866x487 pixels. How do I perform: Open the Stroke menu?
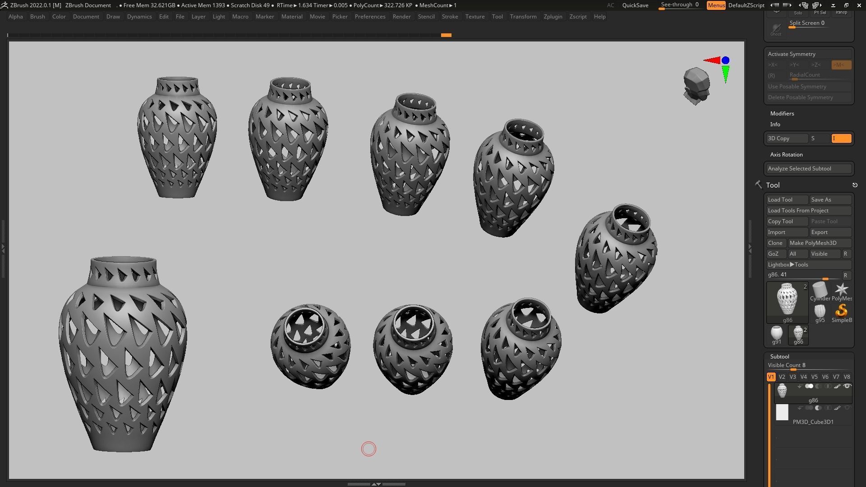449,17
